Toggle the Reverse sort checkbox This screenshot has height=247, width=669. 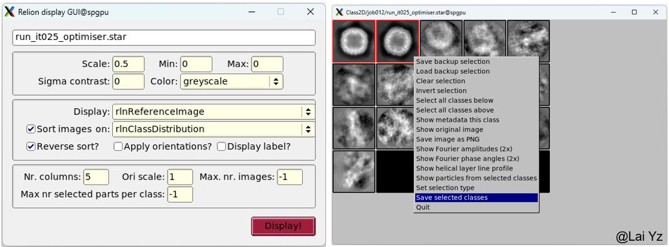tap(30, 146)
